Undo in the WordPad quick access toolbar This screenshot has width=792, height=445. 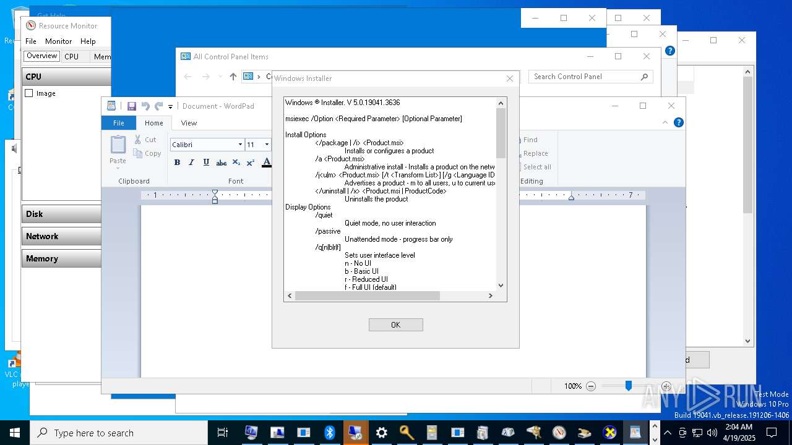pos(145,106)
